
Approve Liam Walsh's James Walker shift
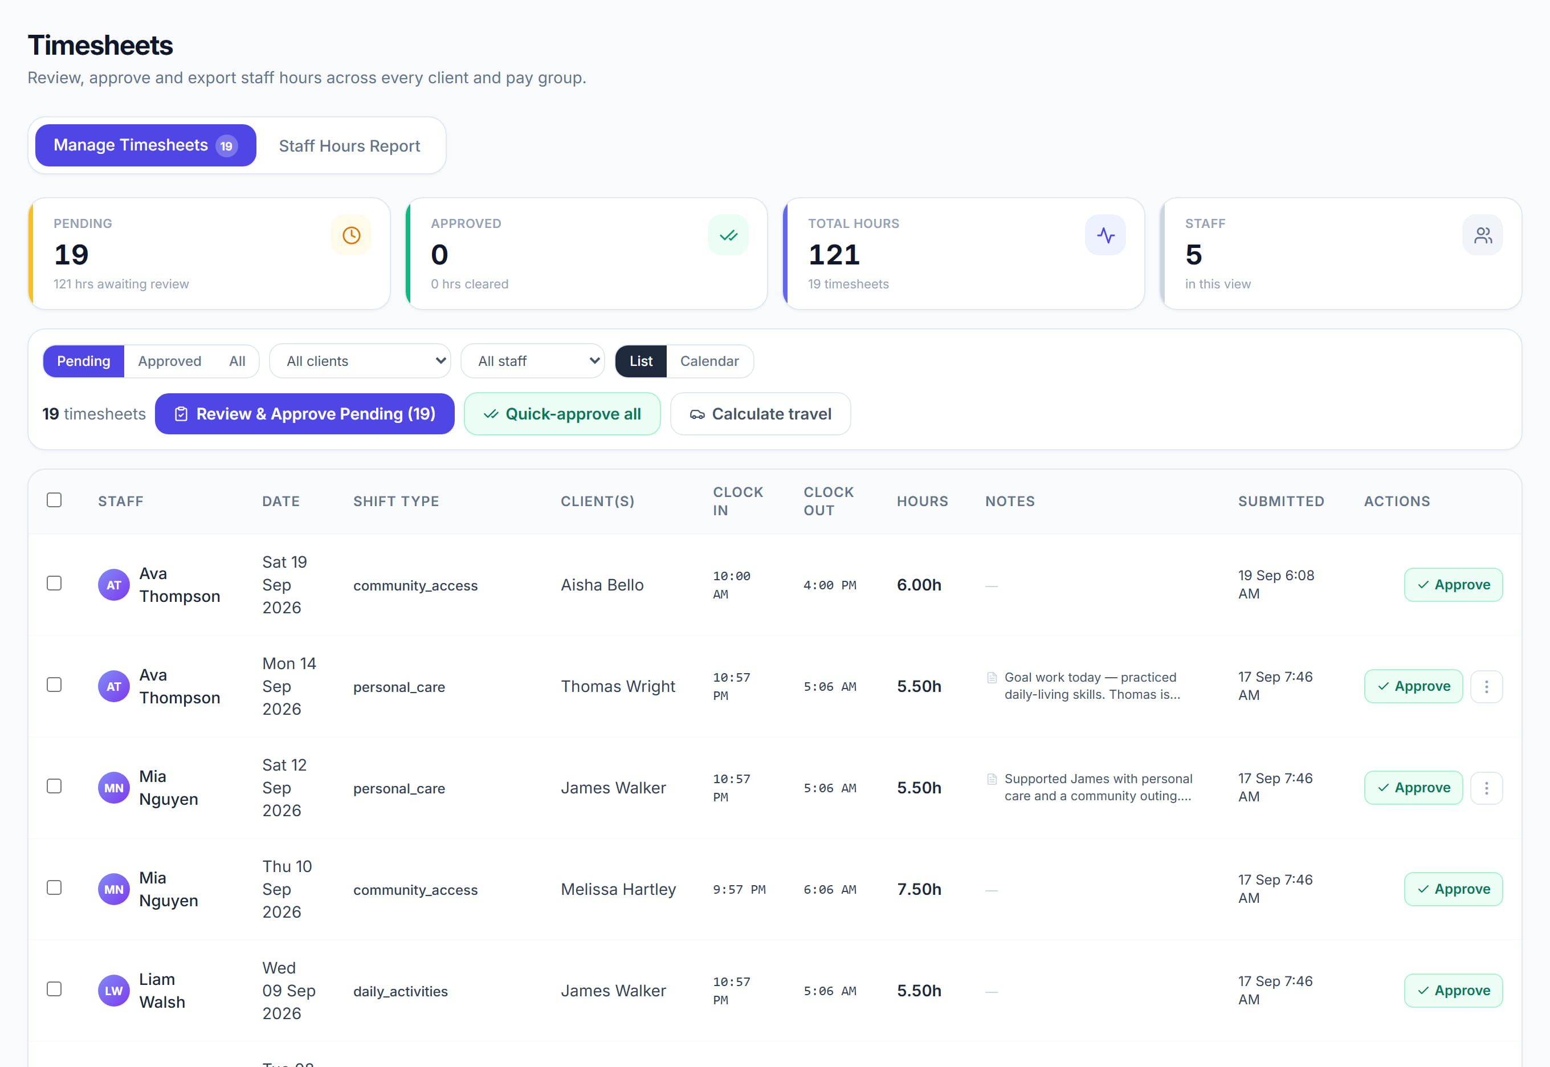click(1453, 991)
